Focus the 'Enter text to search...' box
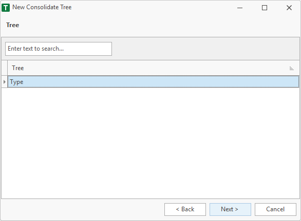Screen dimensions: 301x221 click(x=59, y=49)
